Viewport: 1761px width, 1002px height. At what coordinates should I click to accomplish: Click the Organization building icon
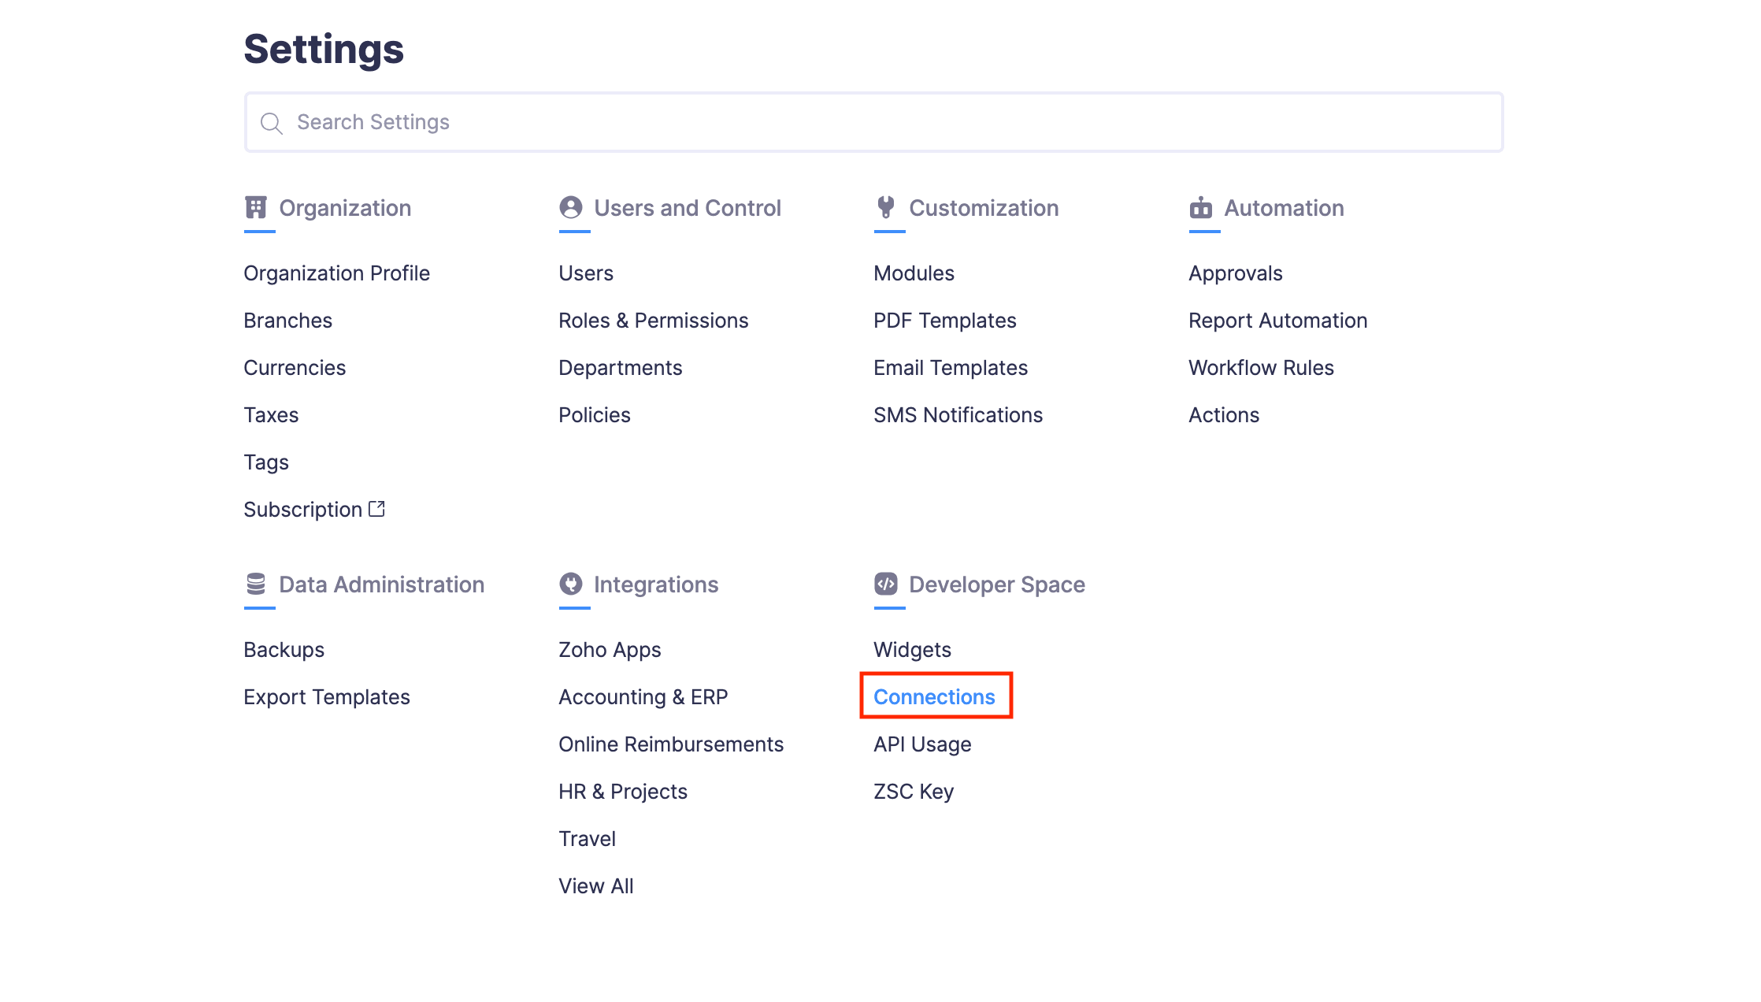pyautogui.click(x=256, y=207)
